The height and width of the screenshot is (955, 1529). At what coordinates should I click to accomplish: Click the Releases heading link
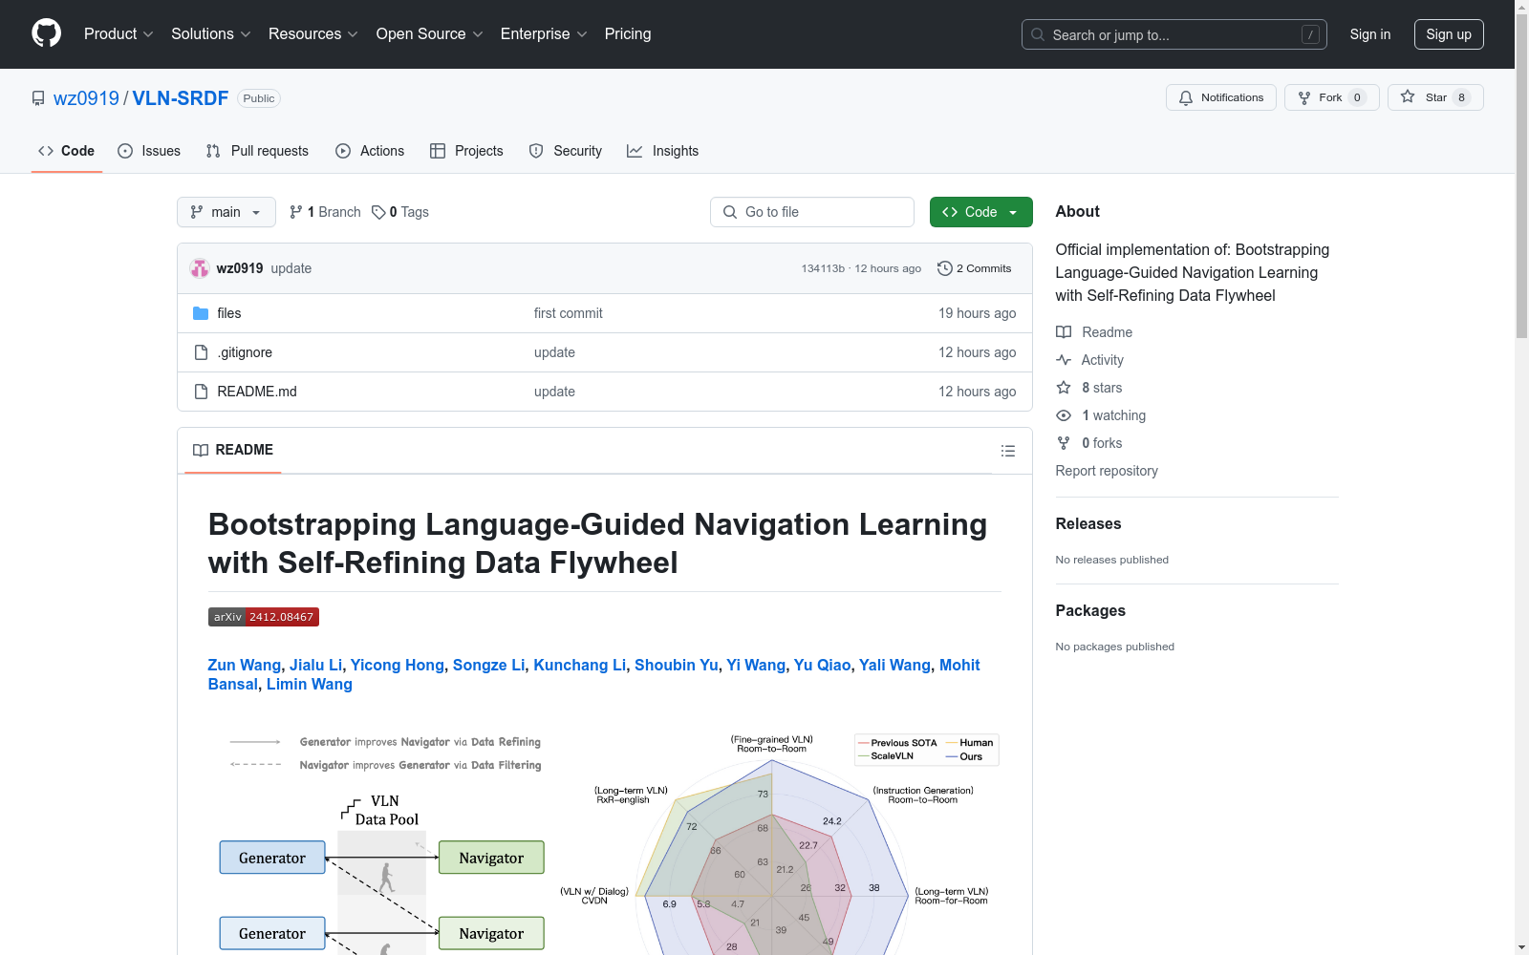(1088, 523)
